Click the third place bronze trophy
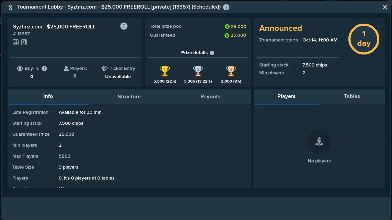The image size is (392, 220). [231, 71]
